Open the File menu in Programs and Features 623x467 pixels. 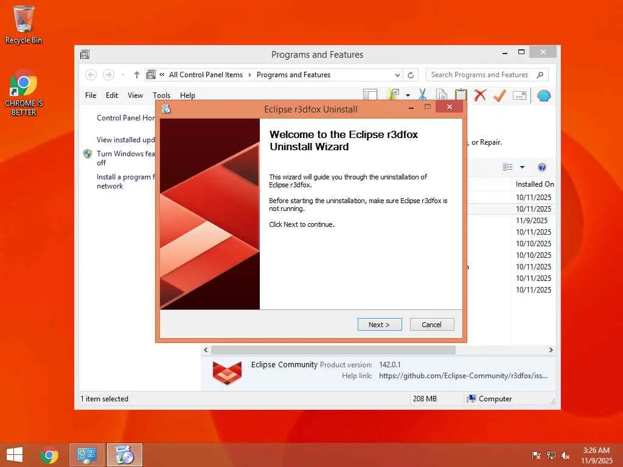pyautogui.click(x=91, y=95)
